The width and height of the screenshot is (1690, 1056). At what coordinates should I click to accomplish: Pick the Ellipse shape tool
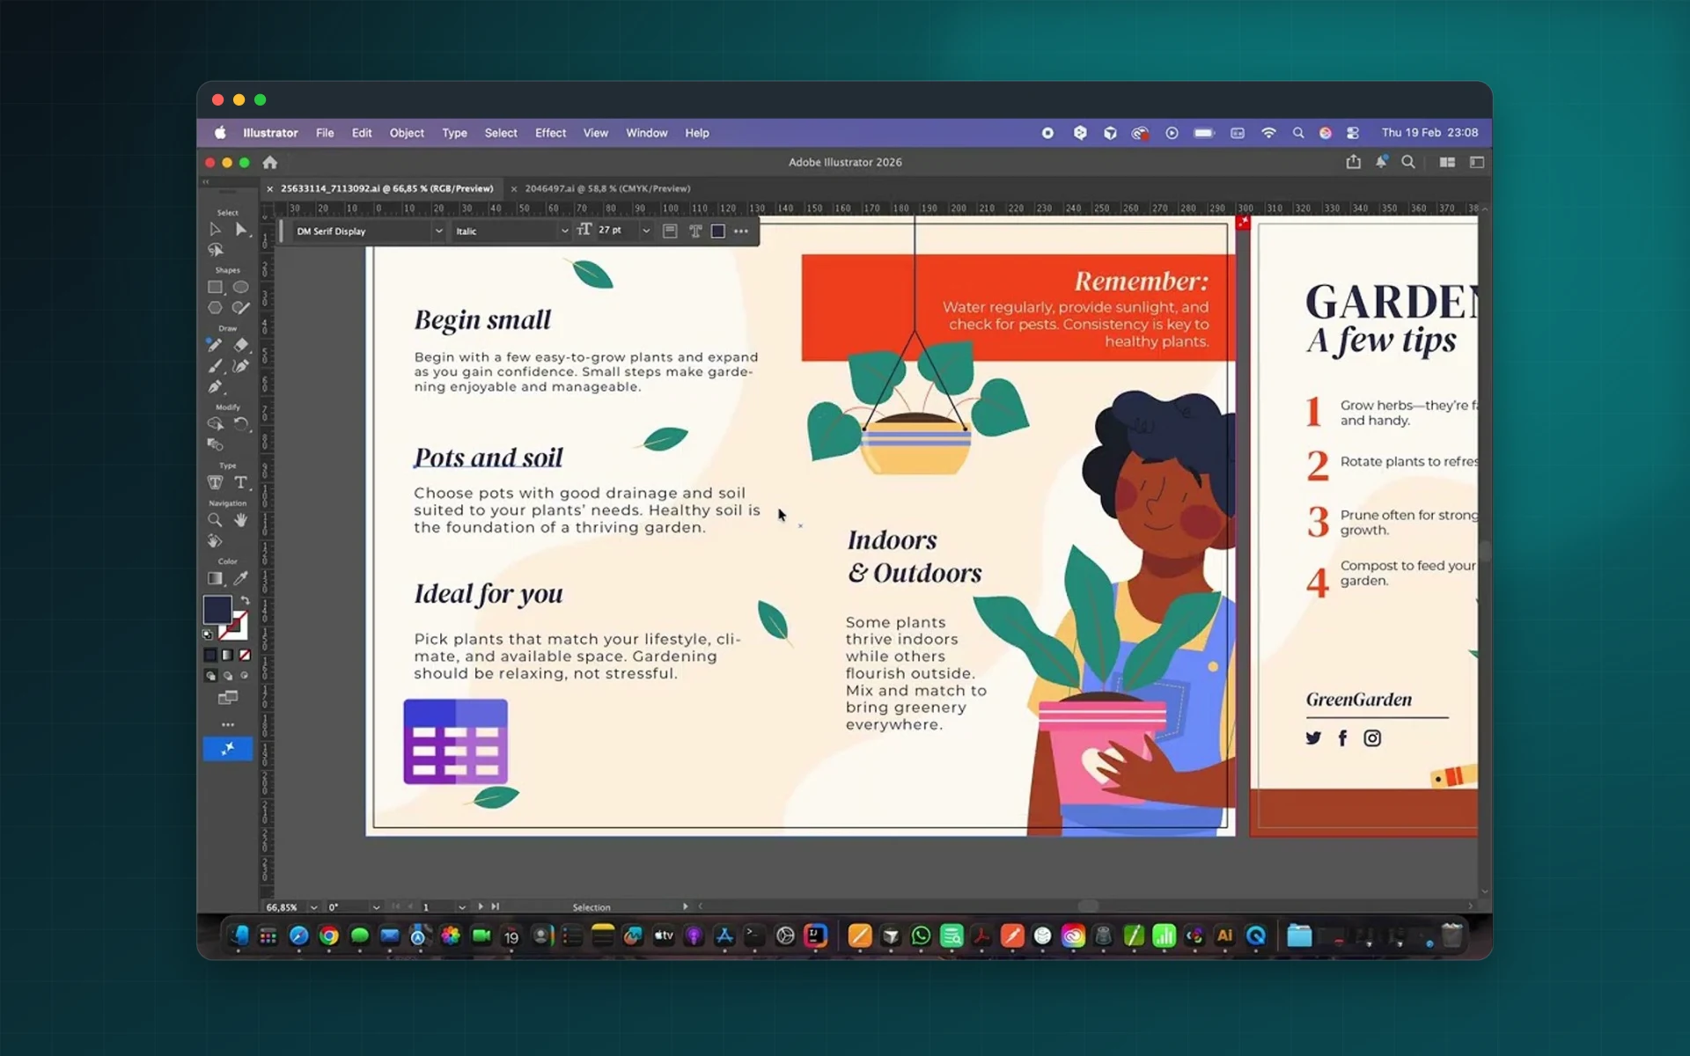240,287
